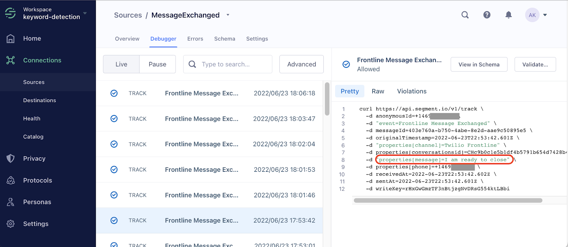Click the code panel horizontal scrollbar
This screenshot has height=247, width=568.
click(448, 201)
